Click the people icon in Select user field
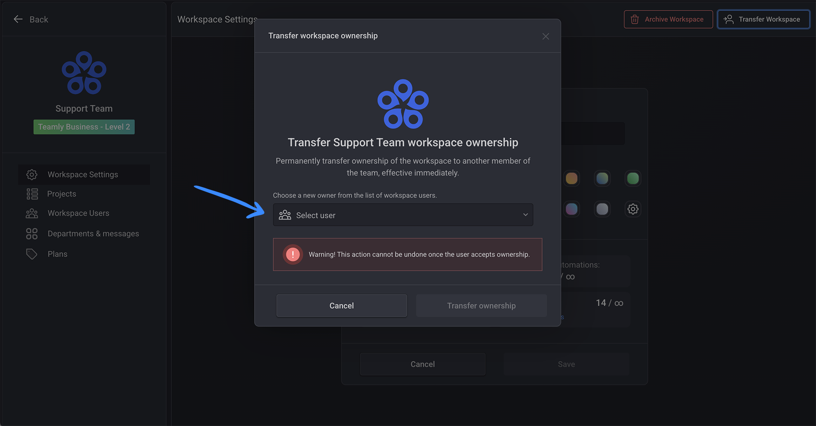The width and height of the screenshot is (816, 426). pyautogui.click(x=285, y=215)
